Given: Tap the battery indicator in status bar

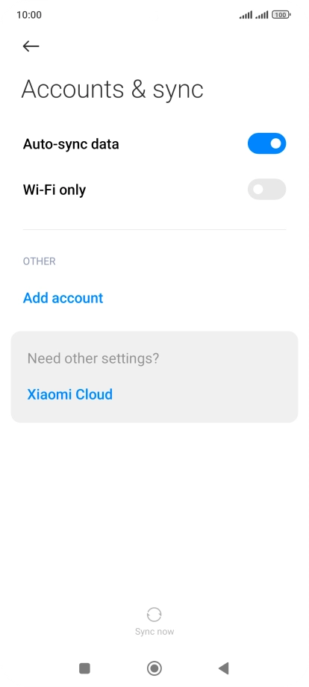Looking at the screenshot, I should pos(281,15).
